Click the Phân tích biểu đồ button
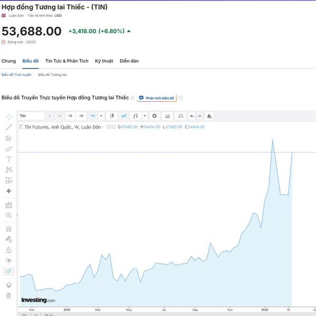The image size is (316, 316). coord(156,98)
